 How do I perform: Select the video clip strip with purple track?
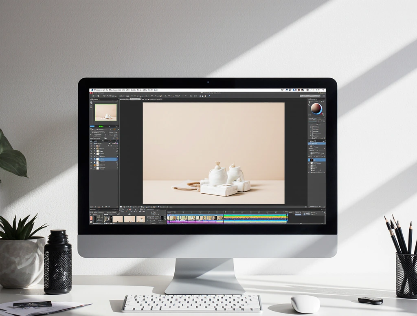click(195, 219)
